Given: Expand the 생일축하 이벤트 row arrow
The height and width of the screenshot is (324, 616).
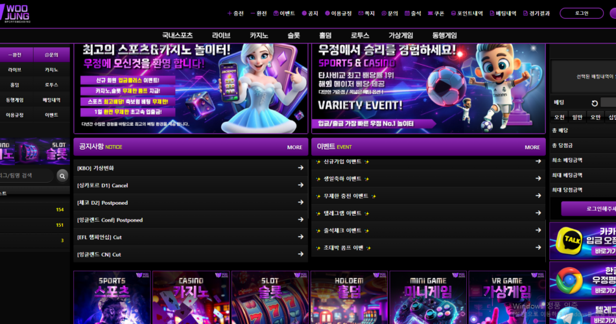Looking at the screenshot, I should tap(538, 179).
